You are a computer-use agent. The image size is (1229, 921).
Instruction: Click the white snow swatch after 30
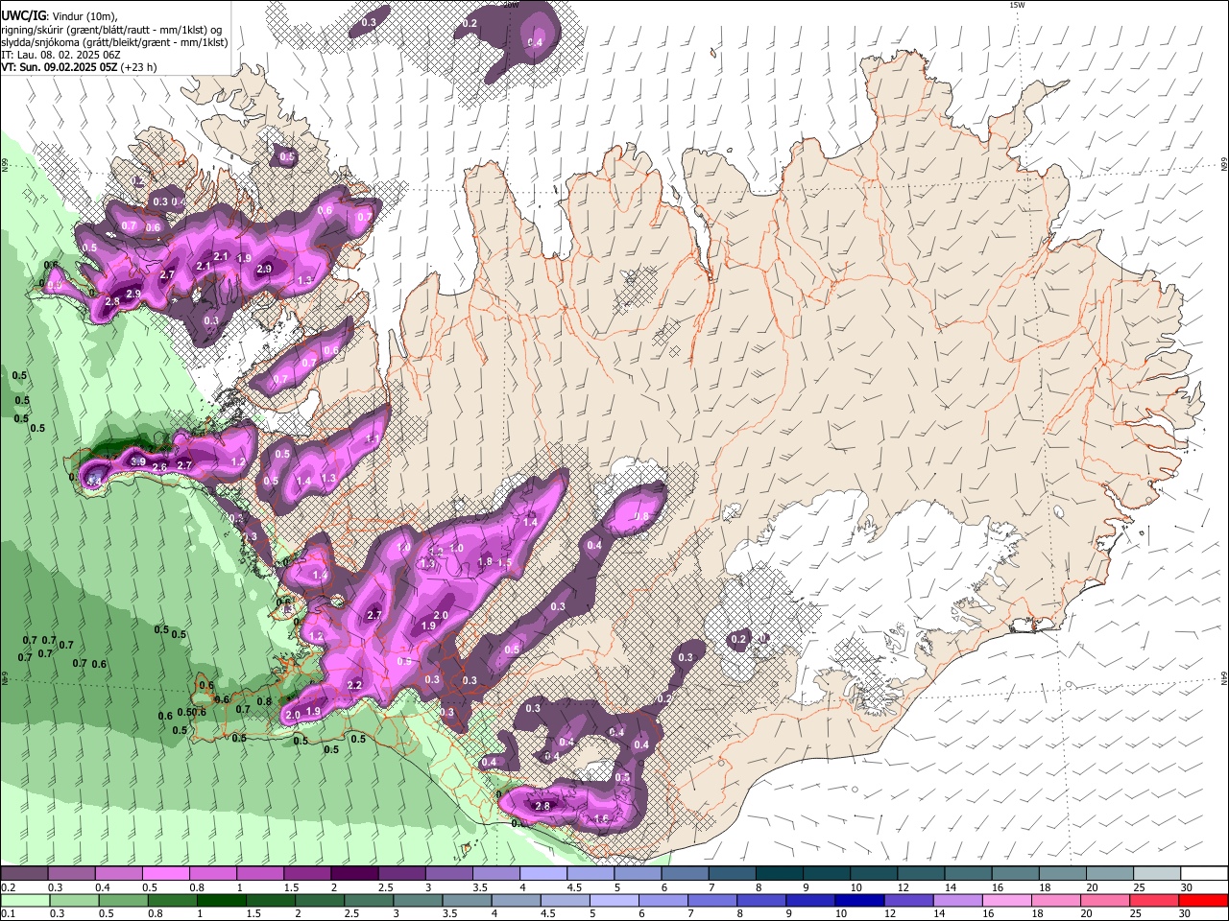coord(1204,874)
